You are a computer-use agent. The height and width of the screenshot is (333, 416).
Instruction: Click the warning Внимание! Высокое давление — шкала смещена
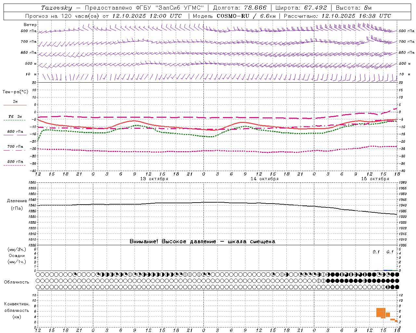point(202,242)
